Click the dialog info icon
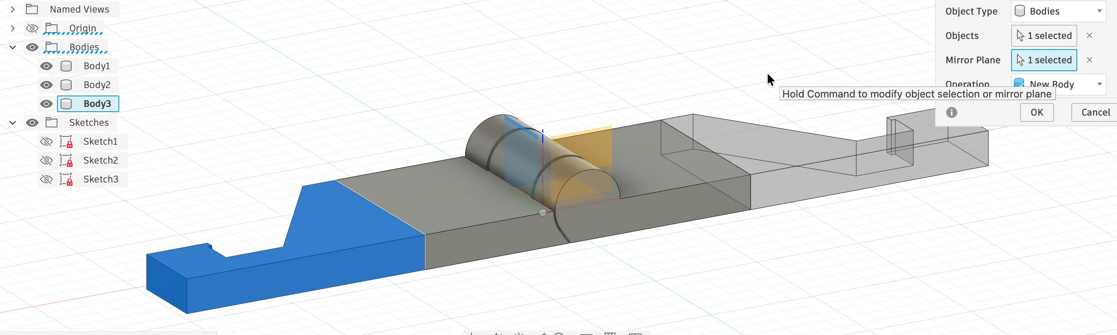1117x335 pixels. (x=951, y=113)
